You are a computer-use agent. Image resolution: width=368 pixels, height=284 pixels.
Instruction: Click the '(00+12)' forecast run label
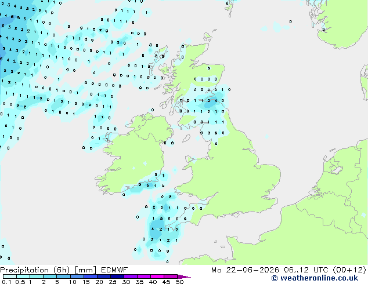tap(349, 270)
